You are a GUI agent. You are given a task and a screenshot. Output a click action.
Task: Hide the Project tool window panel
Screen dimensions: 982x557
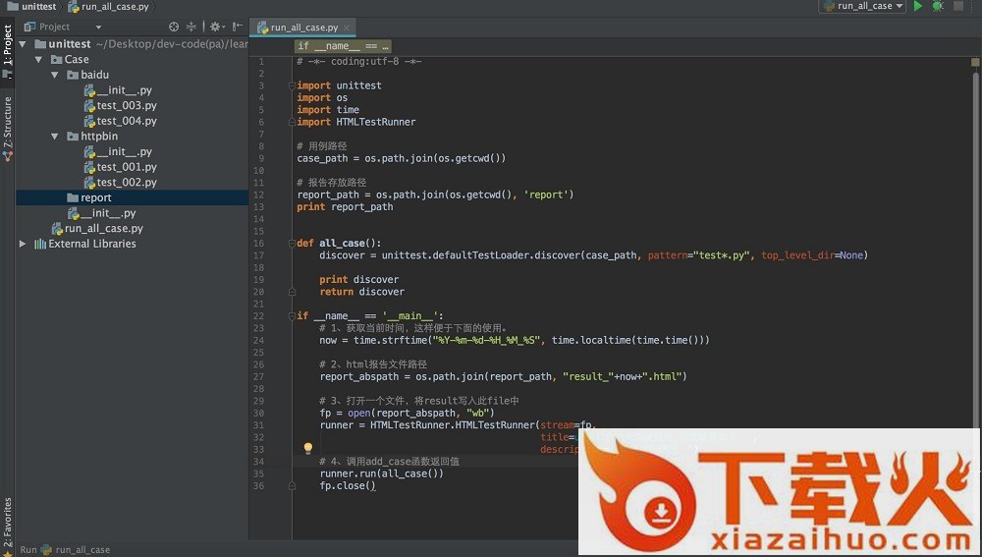click(238, 27)
